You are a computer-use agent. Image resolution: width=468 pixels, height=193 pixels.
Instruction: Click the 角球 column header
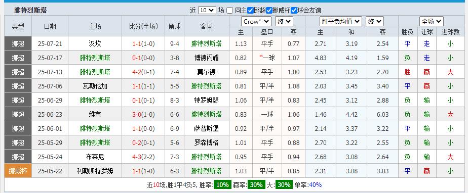click(x=175, y=26)
